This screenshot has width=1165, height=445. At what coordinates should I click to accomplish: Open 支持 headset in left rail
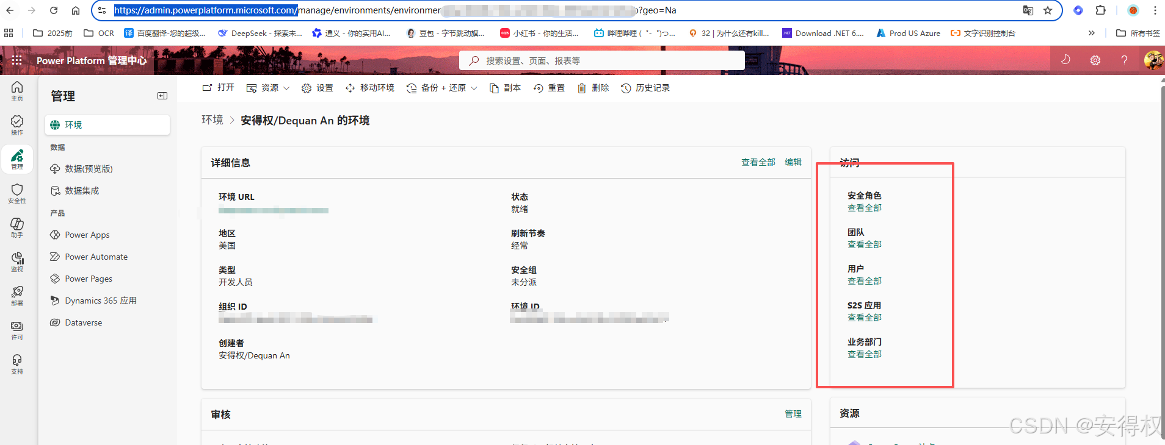tap(17, 364)
